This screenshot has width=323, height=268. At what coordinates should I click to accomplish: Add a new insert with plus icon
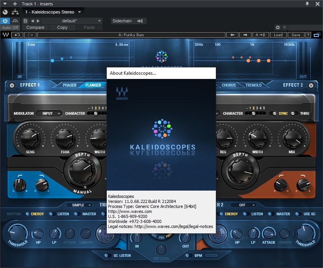click(x=15, y=4)
